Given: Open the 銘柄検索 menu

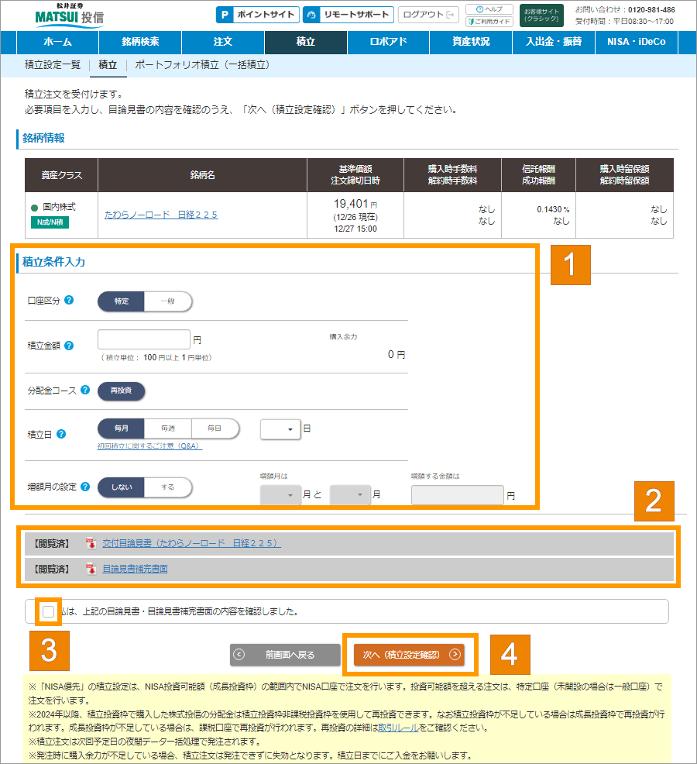Looking at the screenshot, I should click(x=140, y=42).
